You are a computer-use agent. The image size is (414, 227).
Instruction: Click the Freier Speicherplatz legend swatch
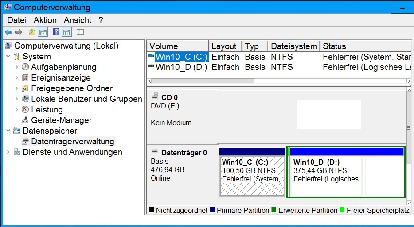[x=342, y=210]
